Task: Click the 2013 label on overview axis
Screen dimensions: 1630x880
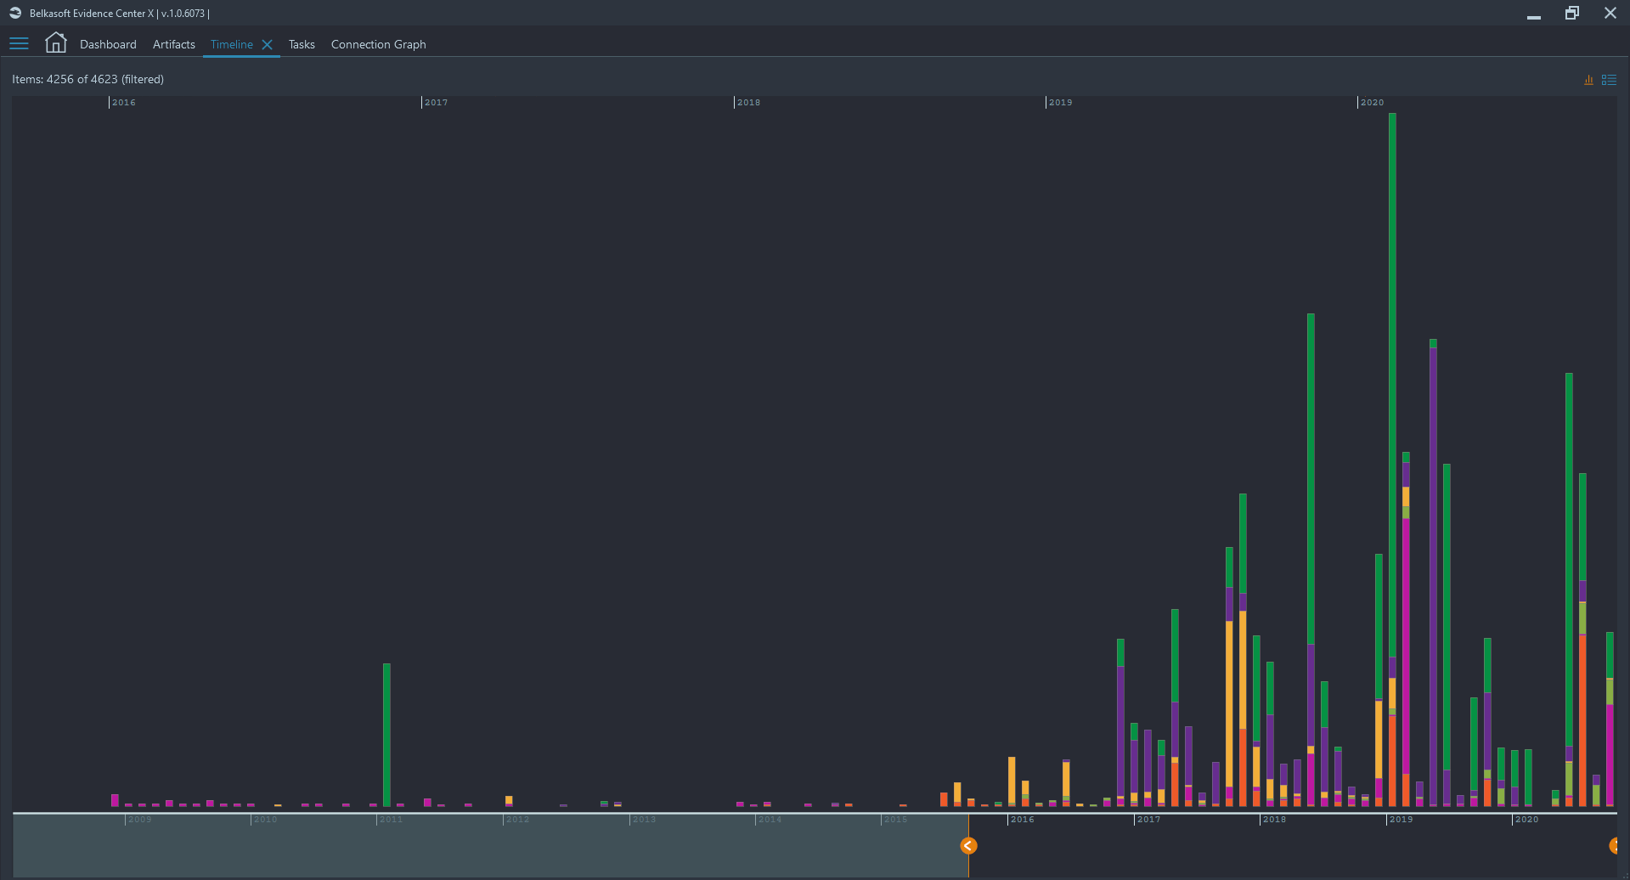Action: point(644,820)
